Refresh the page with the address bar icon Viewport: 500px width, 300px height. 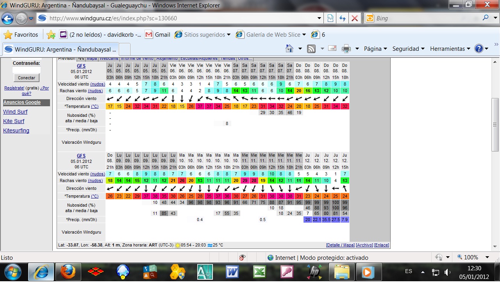(x=343, y=18)
